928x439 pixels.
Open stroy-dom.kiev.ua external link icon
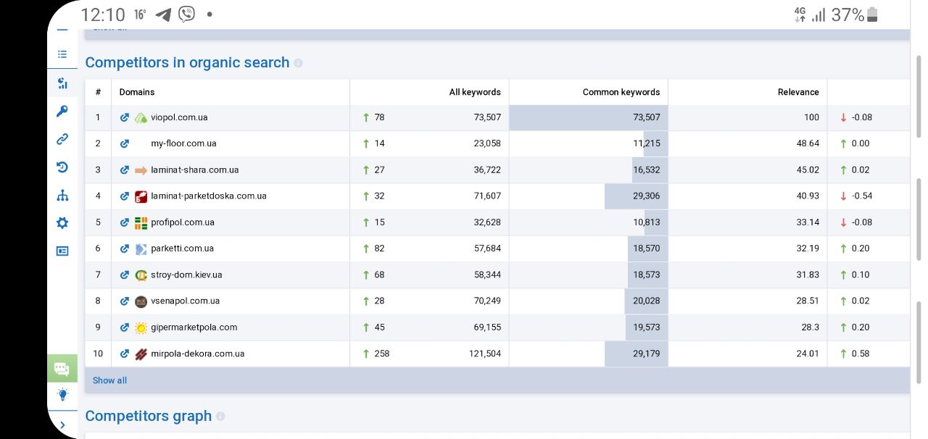coord(125,275)
